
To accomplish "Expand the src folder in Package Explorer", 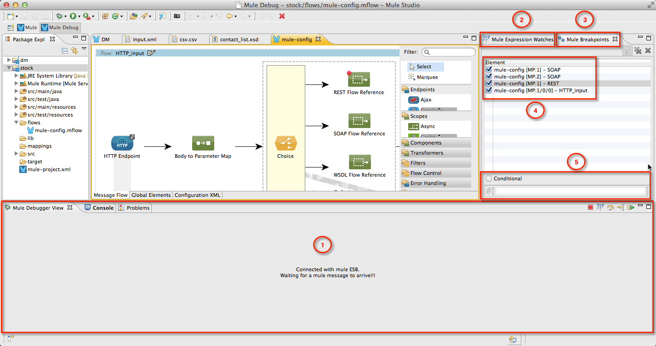I will click(16, 153).
